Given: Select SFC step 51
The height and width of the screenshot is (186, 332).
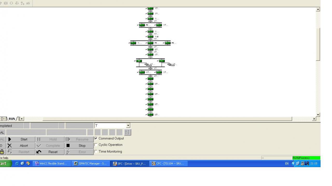Looking at the screenshot, I should 162,61.
